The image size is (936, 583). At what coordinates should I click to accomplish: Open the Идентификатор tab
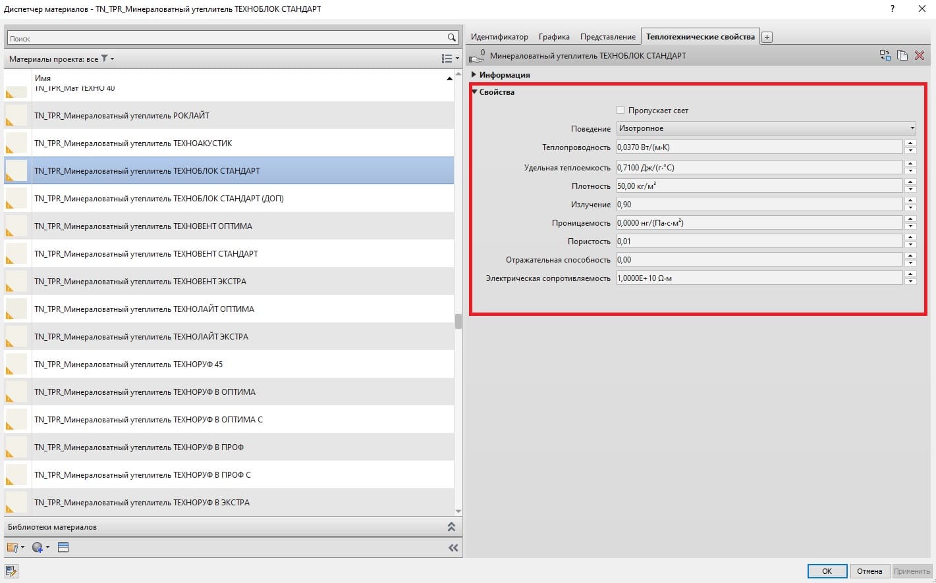tap(499, 37)
